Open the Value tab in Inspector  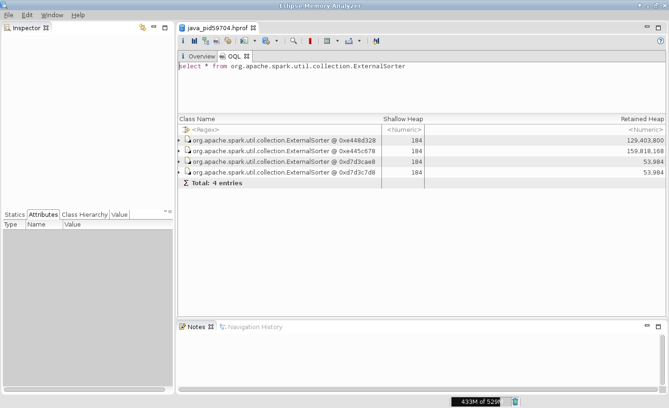click(119, 214)
